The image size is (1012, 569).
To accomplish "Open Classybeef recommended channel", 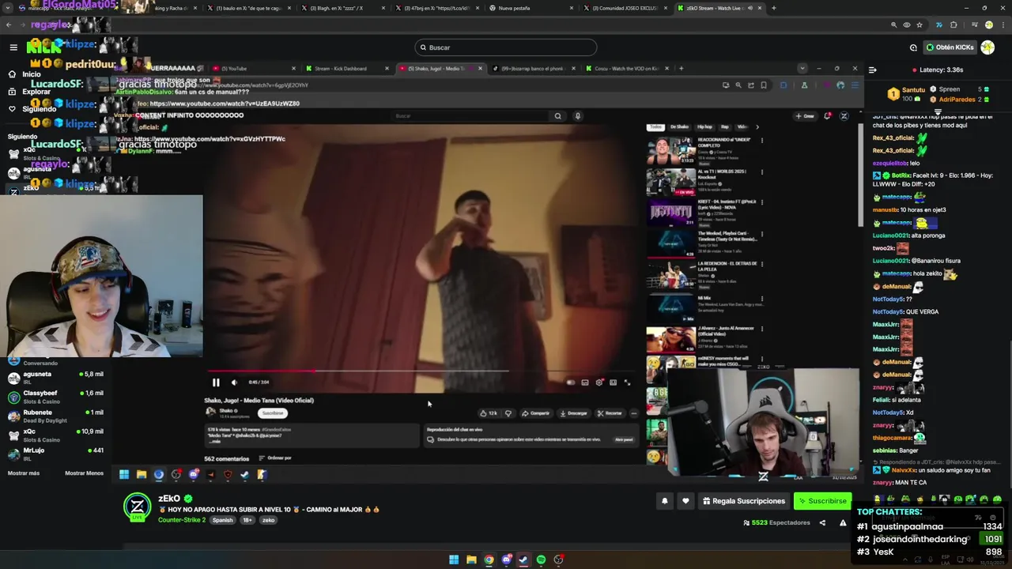I will (x=55, y=396).
